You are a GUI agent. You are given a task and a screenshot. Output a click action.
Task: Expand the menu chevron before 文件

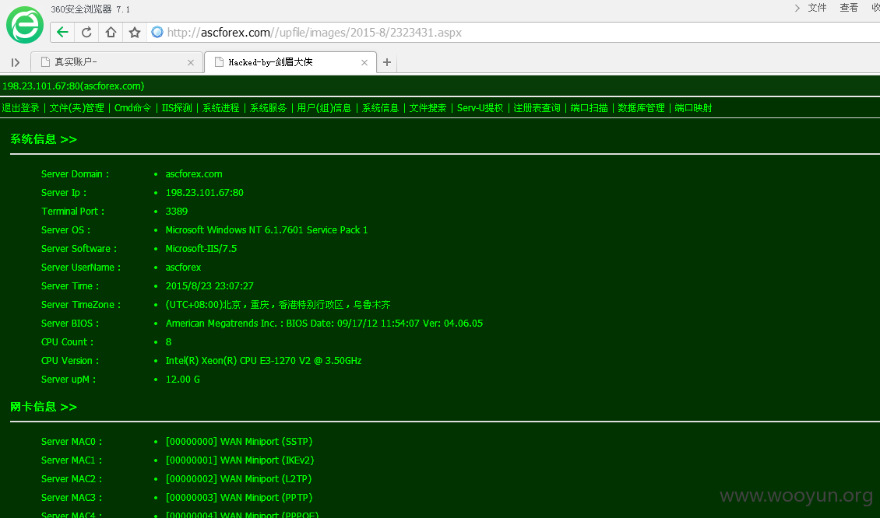pyautogui.click(x=797, y=8)
